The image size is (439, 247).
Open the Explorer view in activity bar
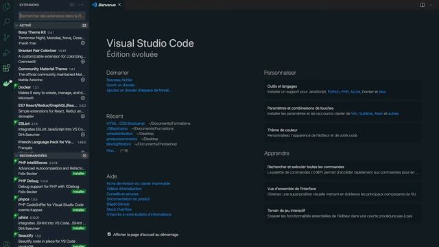pos(6,6)
